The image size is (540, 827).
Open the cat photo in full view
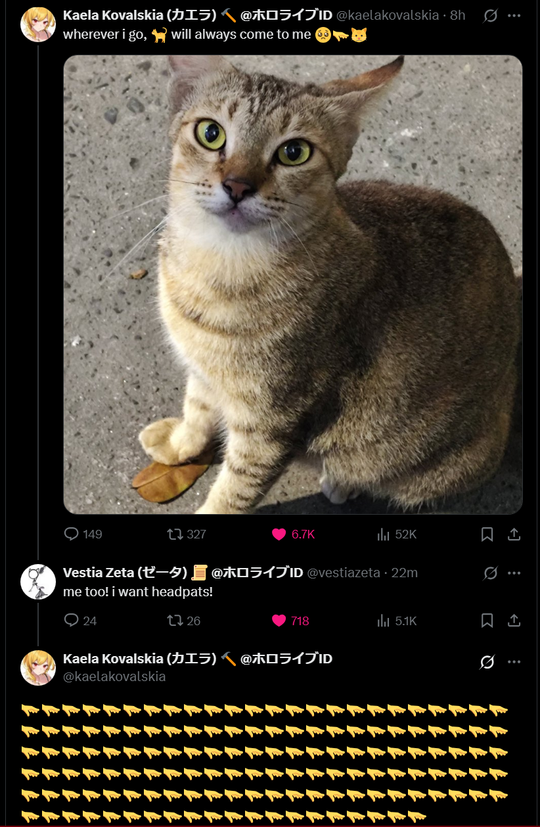(x=293, y=284)
